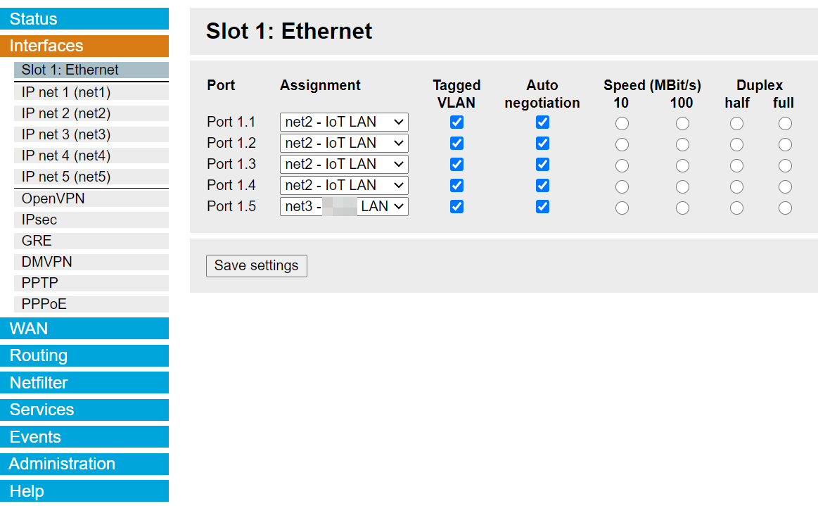
Task: Disable Auto negotiation for Port 1.2
Action: (x=542, y=143)
